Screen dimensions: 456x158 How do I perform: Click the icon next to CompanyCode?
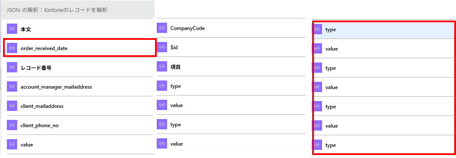click(162, 28)
